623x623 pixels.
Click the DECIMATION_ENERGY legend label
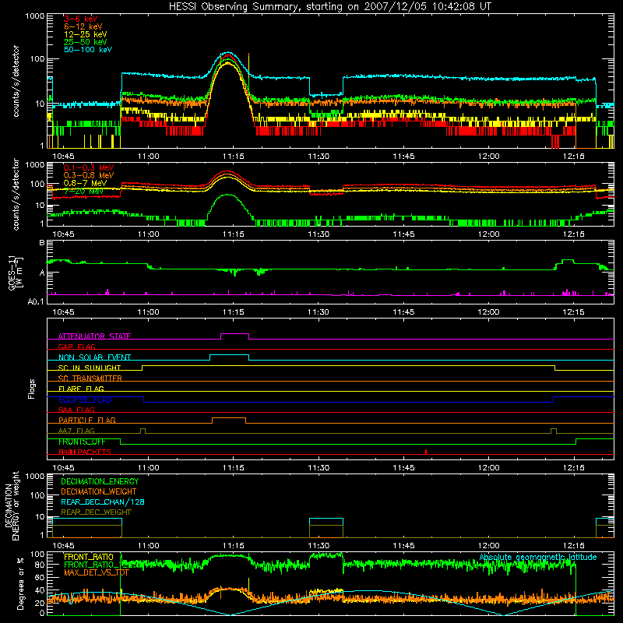(100, 481)
